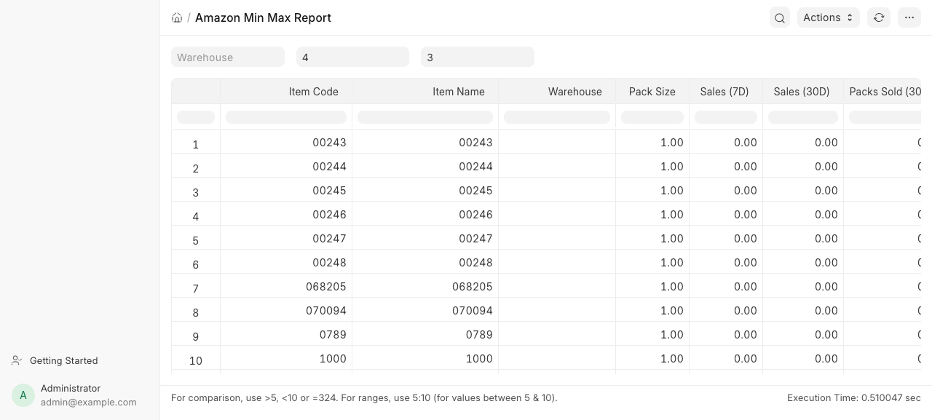Select Item Code cell 00248
The width and height of the screenshot is (932, 420).
(x=286, y=262)
